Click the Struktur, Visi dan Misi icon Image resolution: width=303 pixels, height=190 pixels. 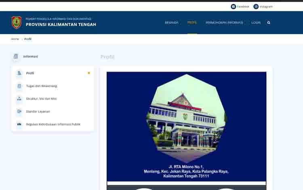pyautogui.click(x=19, y=99)
